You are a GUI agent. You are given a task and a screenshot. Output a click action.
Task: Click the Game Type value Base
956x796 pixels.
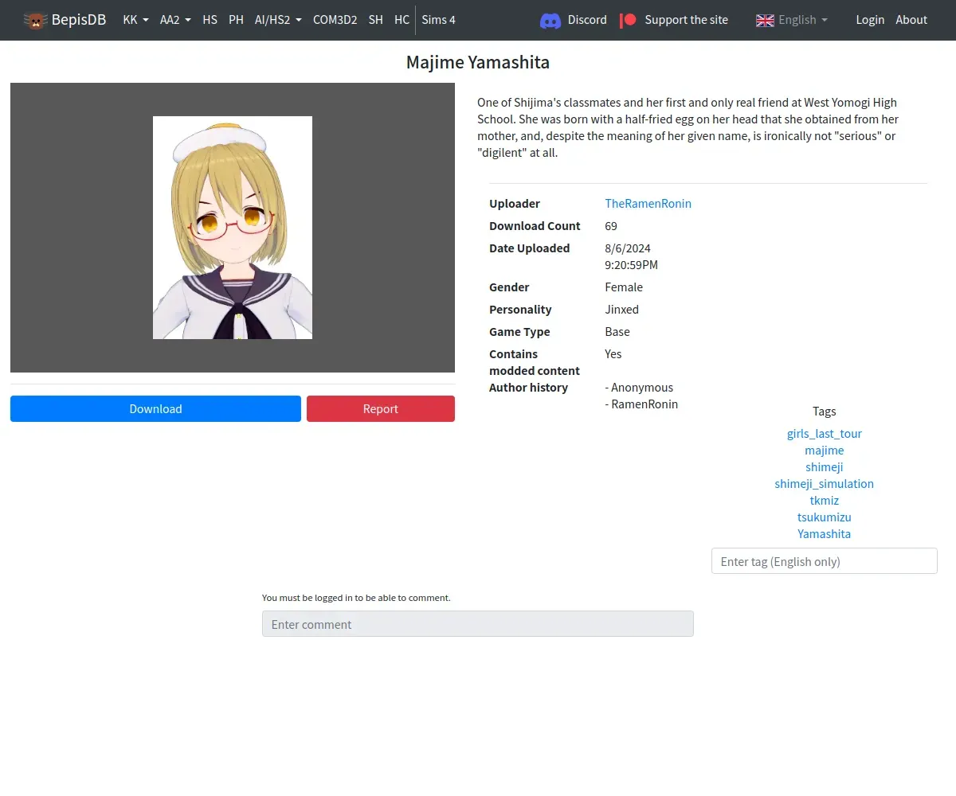(x=617, y=332)
